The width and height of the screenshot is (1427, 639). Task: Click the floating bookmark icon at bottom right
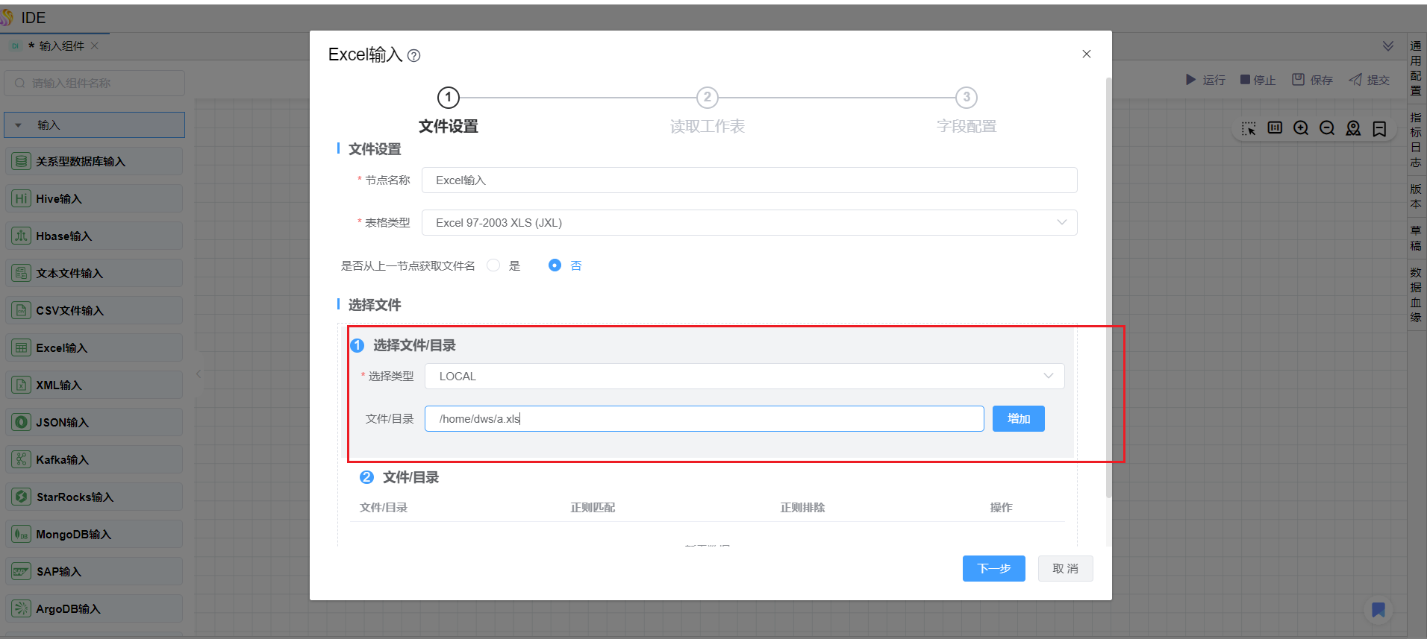click(x=1378, y=610)
